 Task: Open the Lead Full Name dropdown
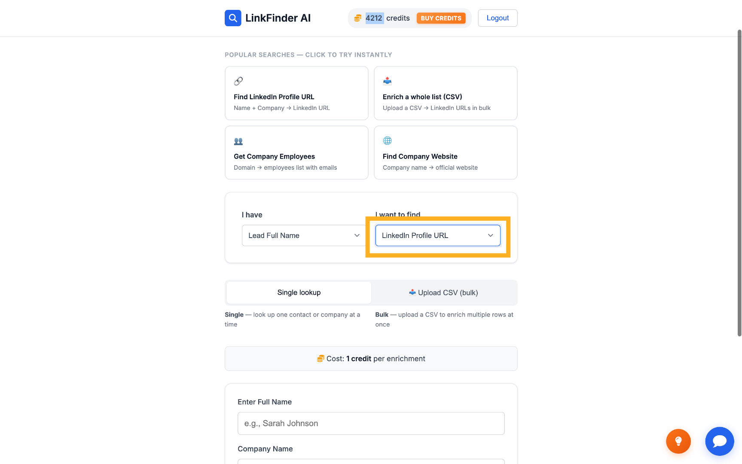[304, 235]
